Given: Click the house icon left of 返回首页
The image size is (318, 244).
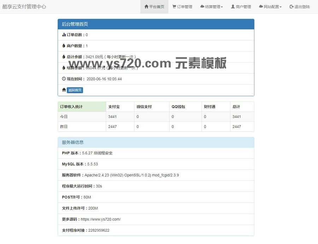Looking at the screenshot, I should pos(64,90).
